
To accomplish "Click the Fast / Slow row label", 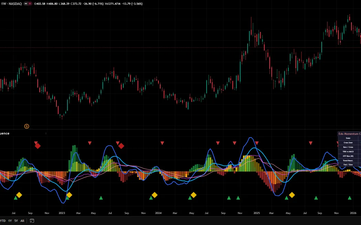I will (348, 165).
